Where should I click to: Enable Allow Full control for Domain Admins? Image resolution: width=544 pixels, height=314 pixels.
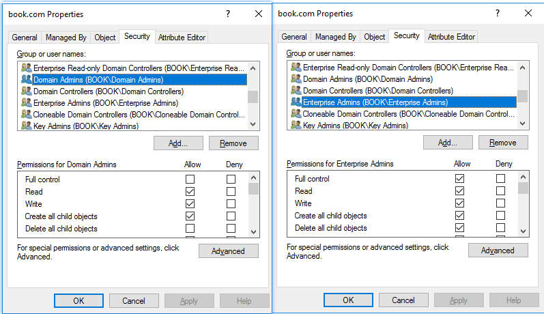click(190, 180)
